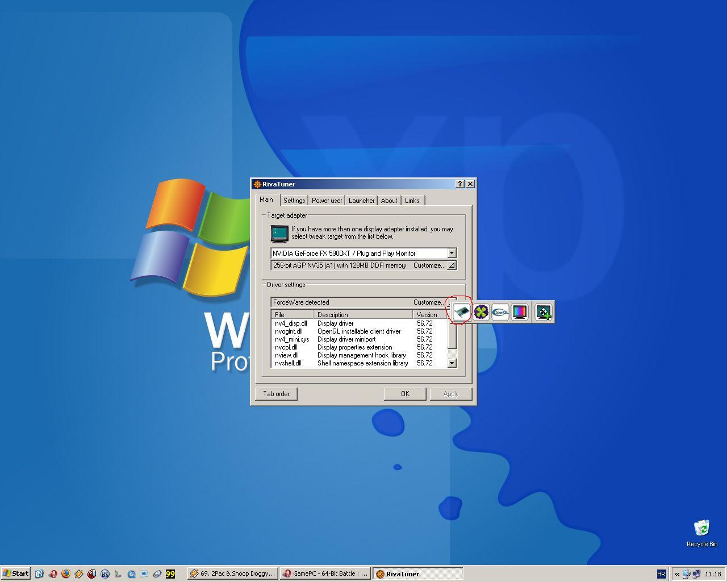Select the nv4_disp.dll driver file row
Image resolution: width=727 pixels, height=582 pixels.
click(291, 323)
